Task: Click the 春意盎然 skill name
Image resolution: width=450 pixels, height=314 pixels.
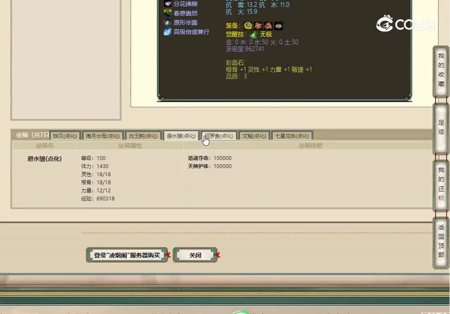Action: point(185,13)
